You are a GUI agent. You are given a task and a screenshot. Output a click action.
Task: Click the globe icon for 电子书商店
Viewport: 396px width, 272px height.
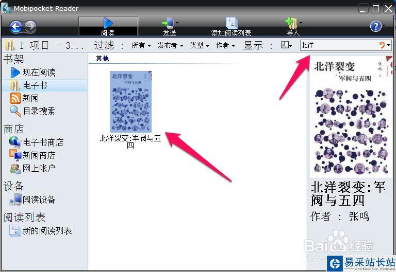coord(15,142)
